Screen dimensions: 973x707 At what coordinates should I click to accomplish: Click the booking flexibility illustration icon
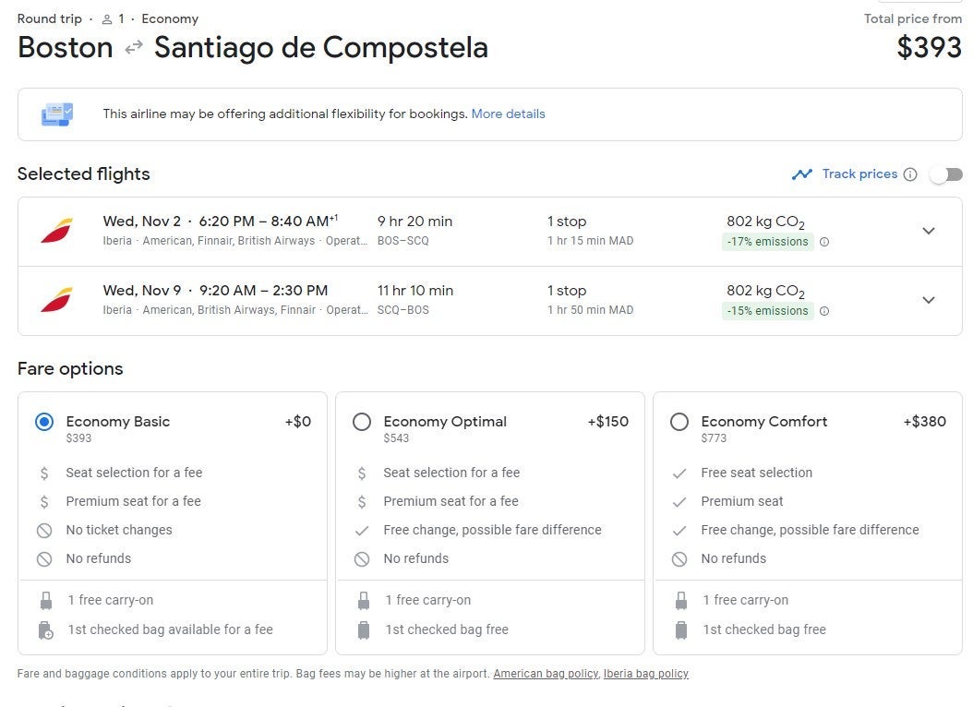[x=57, y=114]
